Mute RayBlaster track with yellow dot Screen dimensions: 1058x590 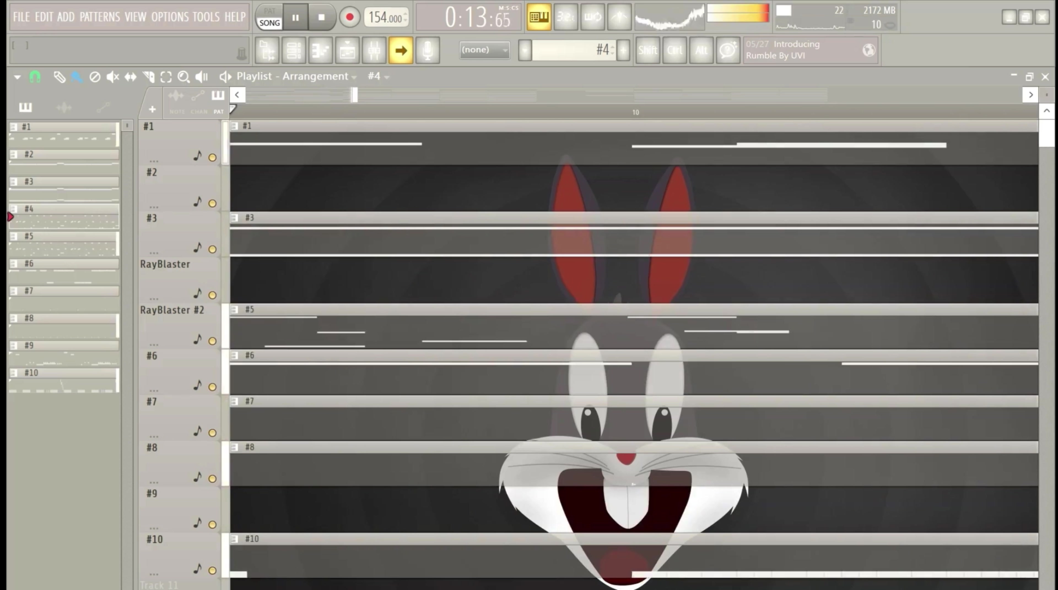click(x=212, y=295)
